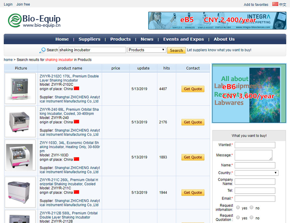Open ZWYR-2102C product thumbnail image
Viewport: 290px width, 223px height.
(21, 89)
